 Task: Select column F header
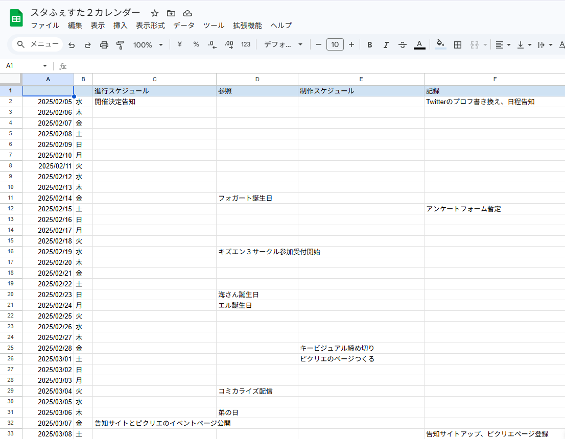coord(495,79)
